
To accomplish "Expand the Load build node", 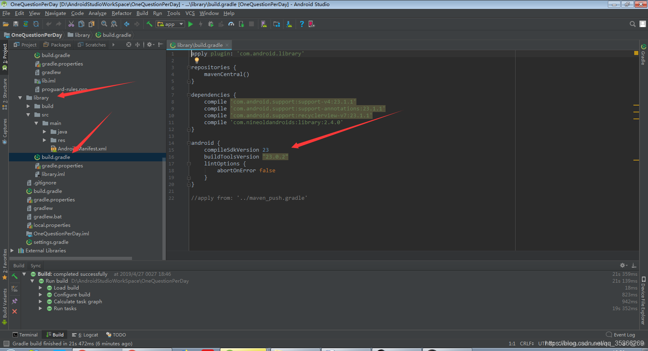I will click(x=40, y=288).
